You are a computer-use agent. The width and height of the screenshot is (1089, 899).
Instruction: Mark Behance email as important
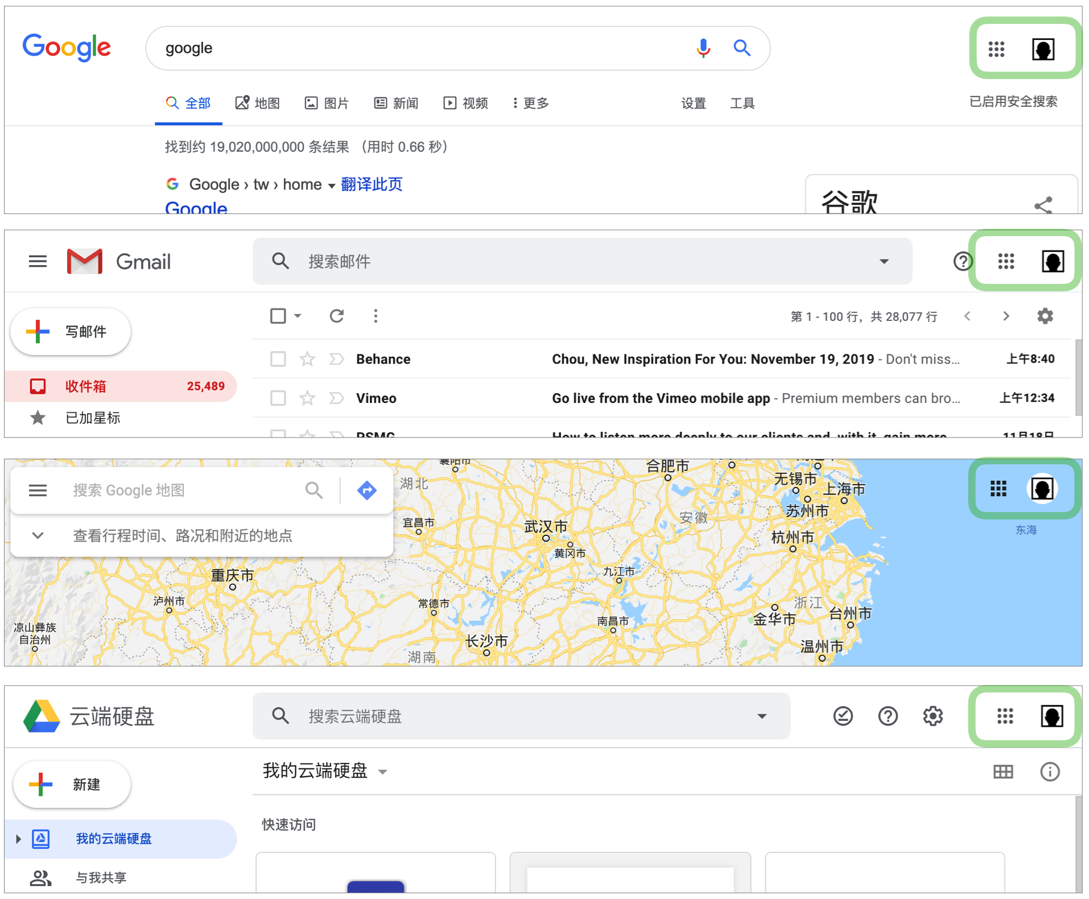pyautogui.click(x=337, y=359)
